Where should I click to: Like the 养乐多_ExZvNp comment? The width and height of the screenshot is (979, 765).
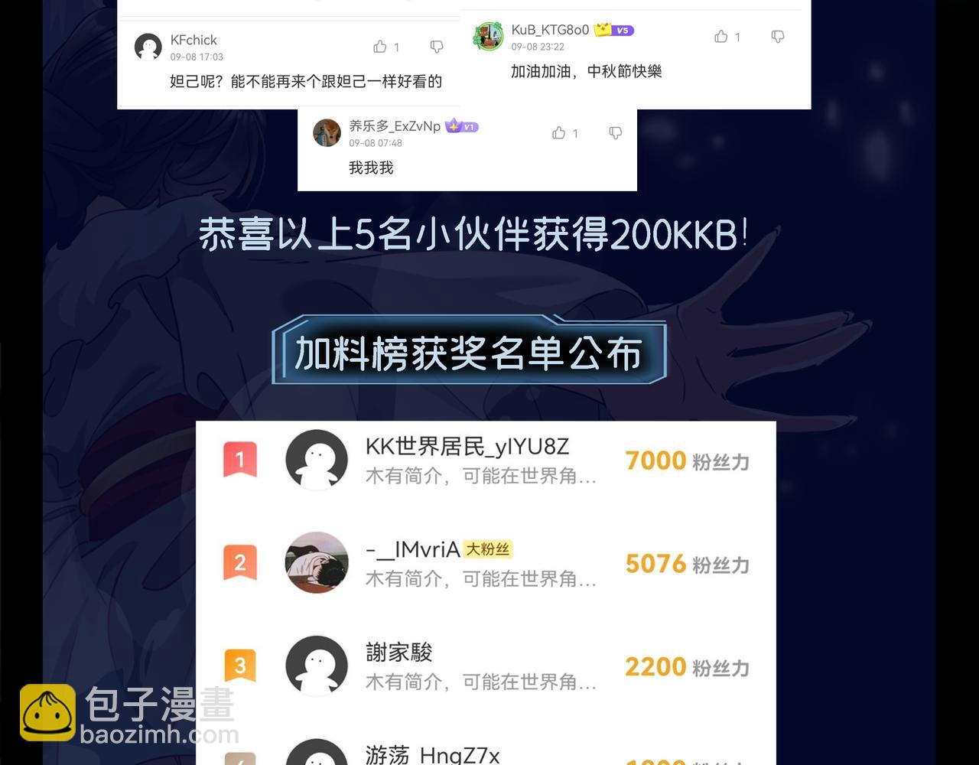click(559, 132)
